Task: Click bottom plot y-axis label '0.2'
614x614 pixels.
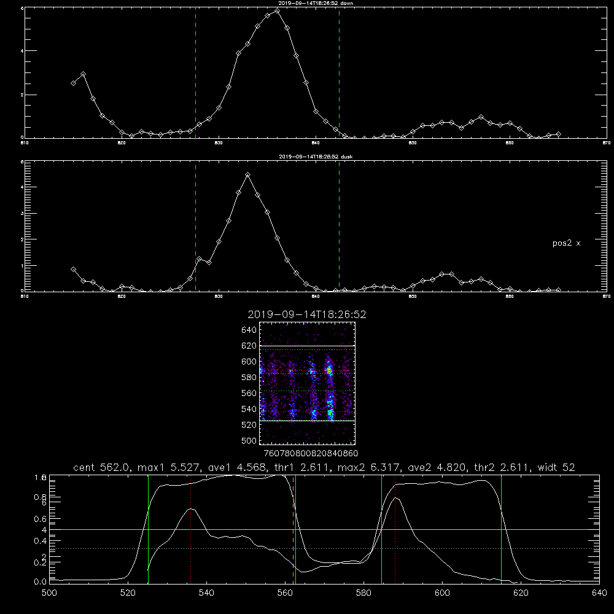Action: (40, 562)
